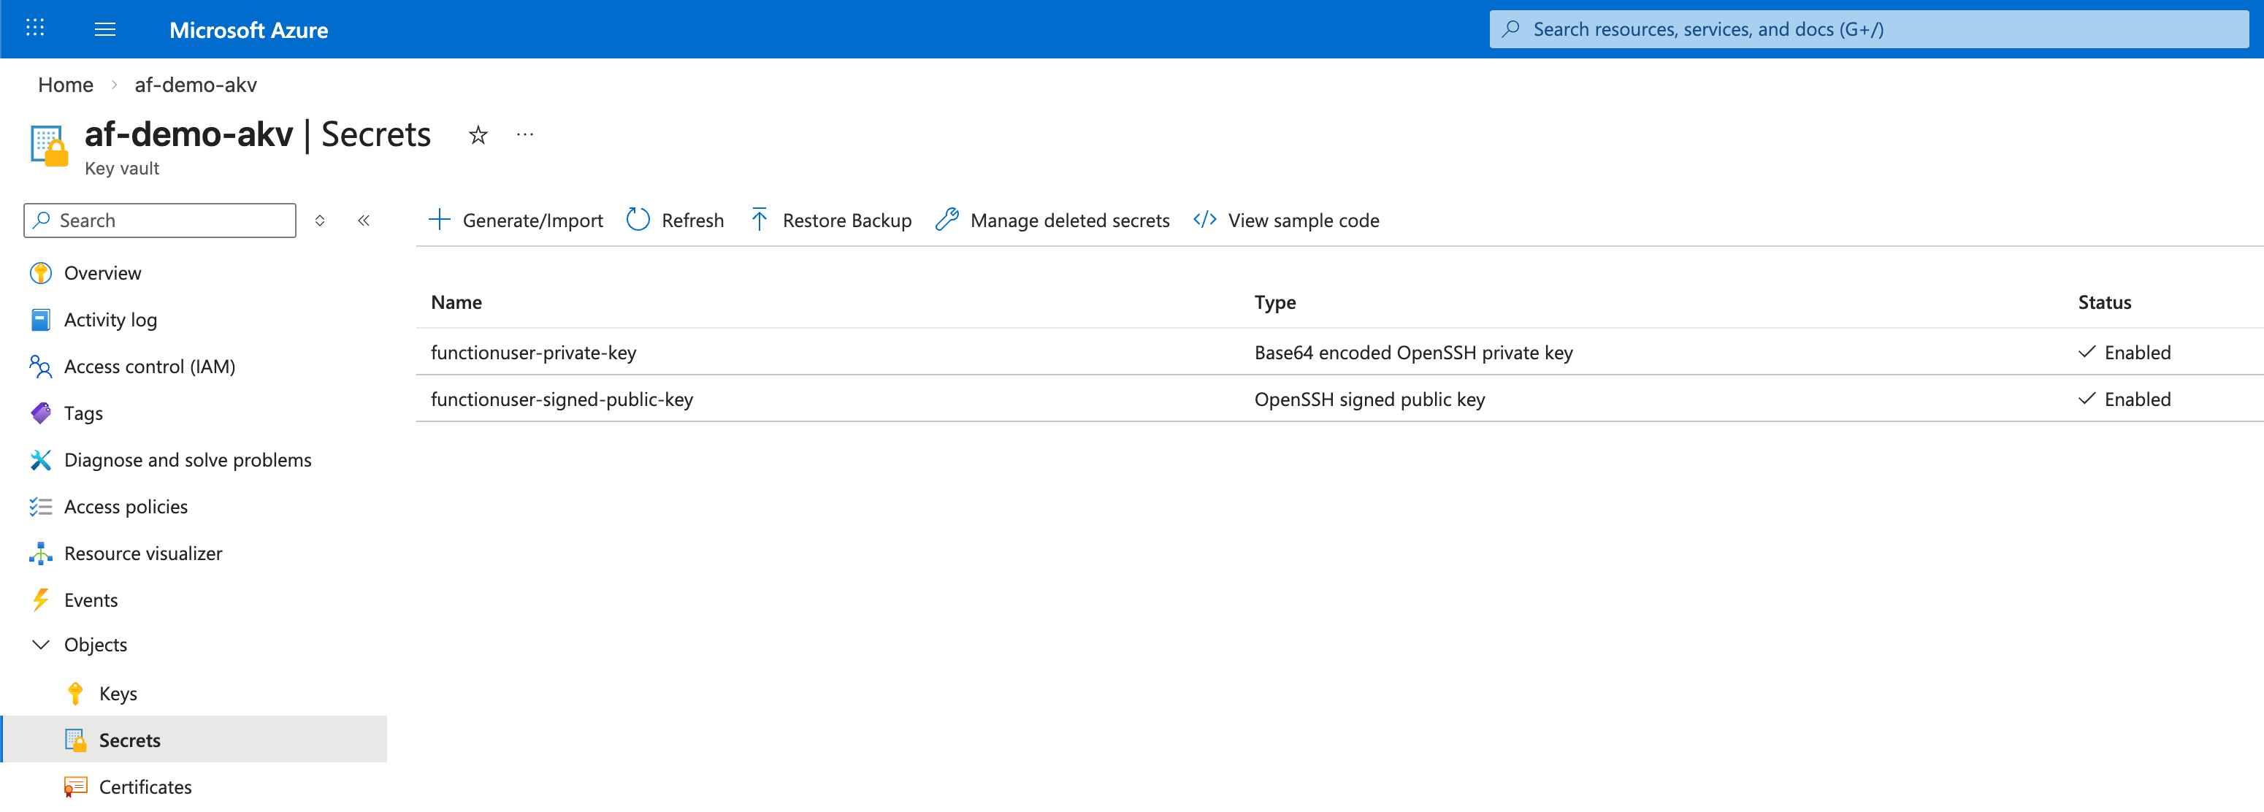
Task: Collapse the Objects section
Action: (x=40, y=644)
